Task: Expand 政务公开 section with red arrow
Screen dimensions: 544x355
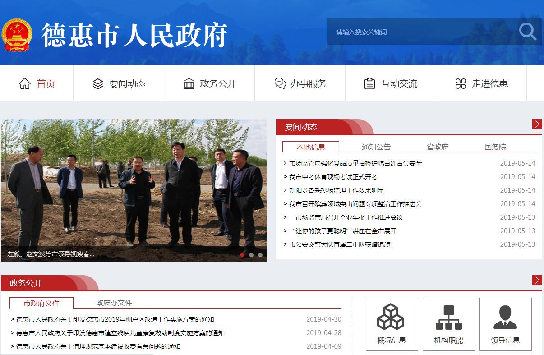Action: click(537, 280)
